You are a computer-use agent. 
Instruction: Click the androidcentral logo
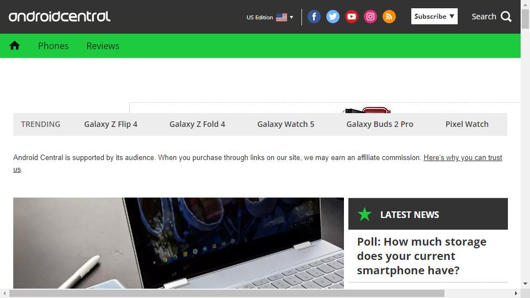tap(60, 17)
